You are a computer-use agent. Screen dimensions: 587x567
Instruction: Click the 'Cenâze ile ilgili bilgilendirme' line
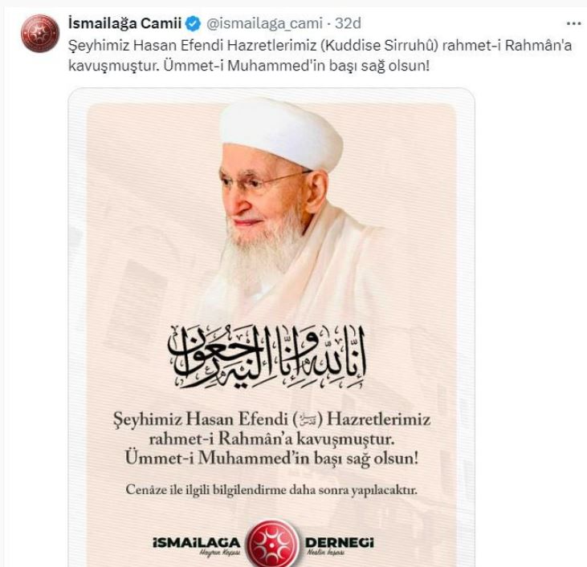[x=271, y=490]
